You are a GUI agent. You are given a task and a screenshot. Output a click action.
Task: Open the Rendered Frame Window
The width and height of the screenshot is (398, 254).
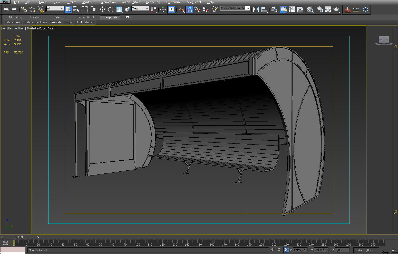328,9
